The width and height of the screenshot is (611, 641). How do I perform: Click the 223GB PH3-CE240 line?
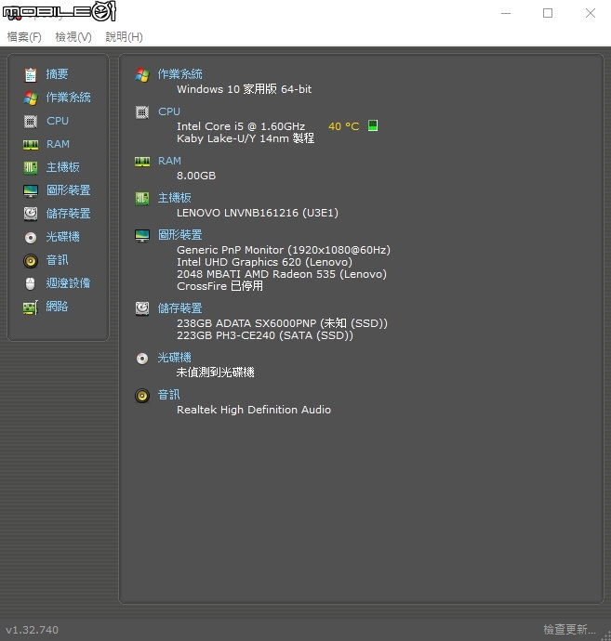pos(265,335)
